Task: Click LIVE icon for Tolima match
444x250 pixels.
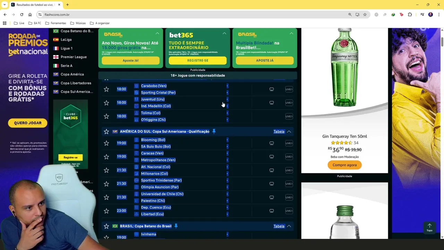Action: 289,116
